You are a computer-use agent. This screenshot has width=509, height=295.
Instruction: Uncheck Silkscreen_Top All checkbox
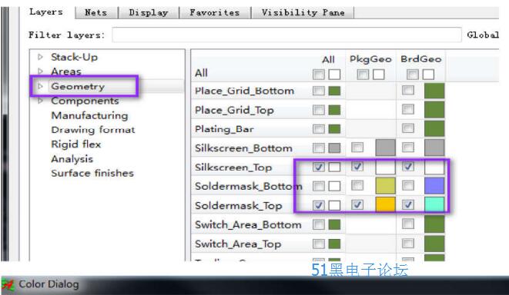[x=319, y=167]
